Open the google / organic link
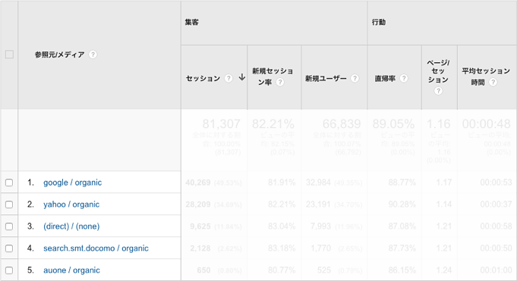Image resolution: width=517 pixels, height=281 pixels. click(73, 183)
